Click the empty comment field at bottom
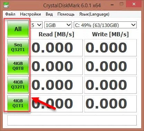144x131 pixels. tap(72, 120)
